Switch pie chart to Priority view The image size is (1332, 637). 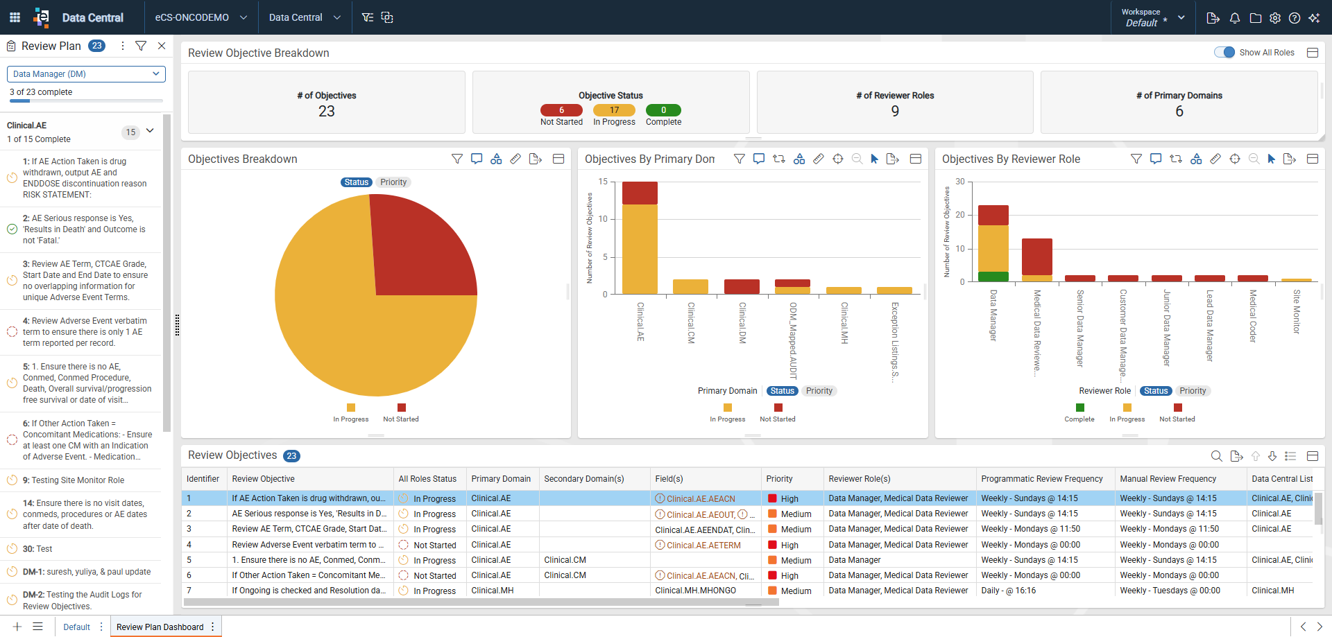pyautogui.click(x=393, y=182)
